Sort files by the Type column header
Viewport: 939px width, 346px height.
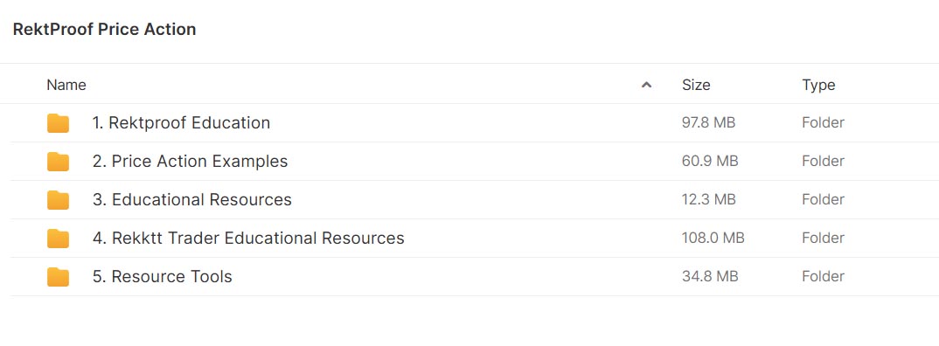click(818, 85)
